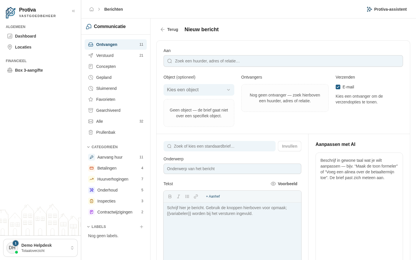
Task: Open the Favorieten star folder
Action: (x=116, y=99)
